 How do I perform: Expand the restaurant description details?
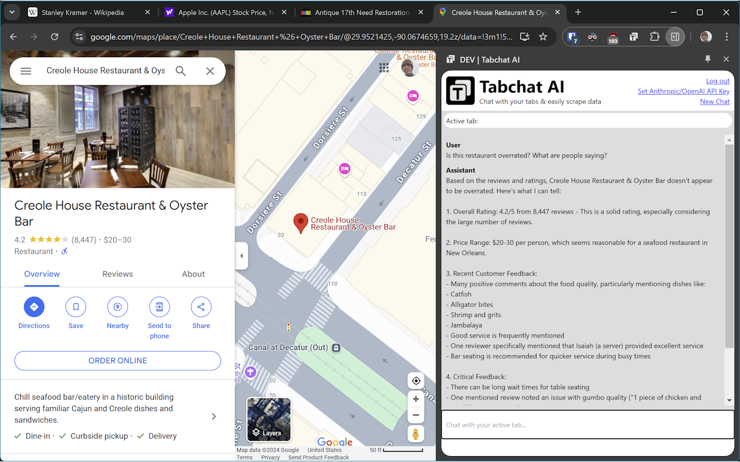click(214, 416)
